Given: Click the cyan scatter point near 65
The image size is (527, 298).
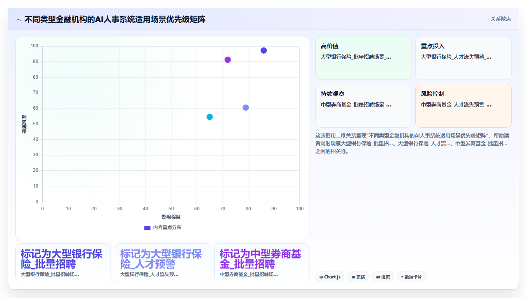Looking at the screenshot, I should point(210,117).
